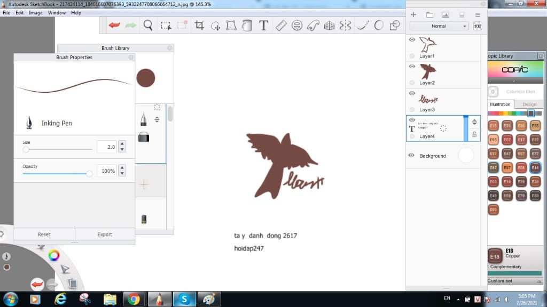The image size is (547, 307).
Task: Select the Steady Stroke tool
Action: click(x=363, y=26)
